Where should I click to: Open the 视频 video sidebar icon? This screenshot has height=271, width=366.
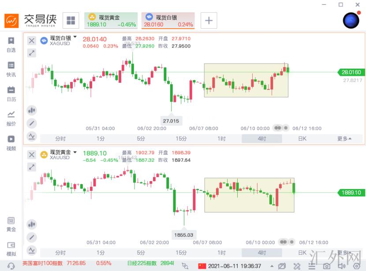(x=11, y=143)
